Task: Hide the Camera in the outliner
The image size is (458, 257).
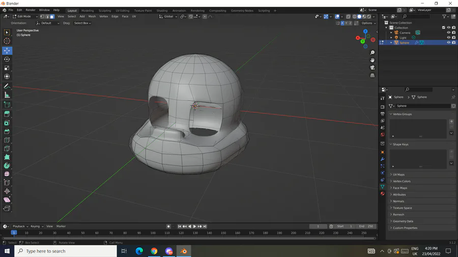Action: [x=448, y=33]
